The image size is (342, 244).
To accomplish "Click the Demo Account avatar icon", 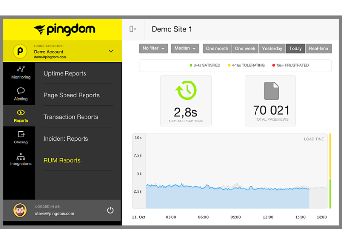I will (x=20, y=51).
